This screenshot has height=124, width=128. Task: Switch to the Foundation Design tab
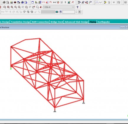(21, 22)
